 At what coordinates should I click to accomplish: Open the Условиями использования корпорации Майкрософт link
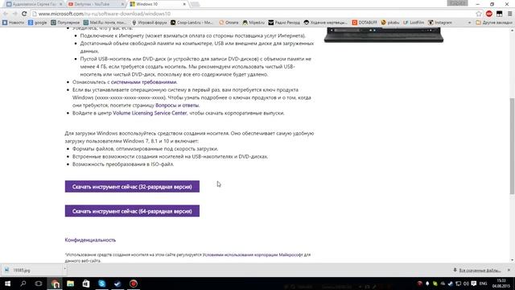click(253, 255)
